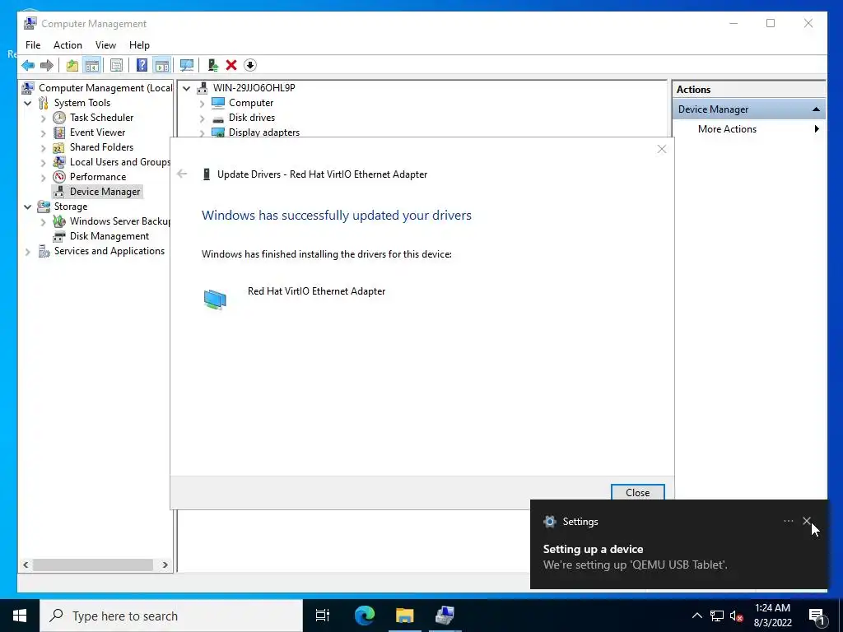The image size is (843, 632).
Task: Expand the Disk drives category
Action: click(x=203, y=118)
